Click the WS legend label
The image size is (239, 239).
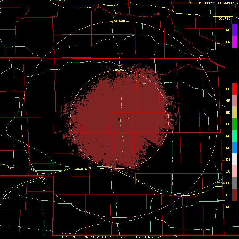click(x=228, y=148)
